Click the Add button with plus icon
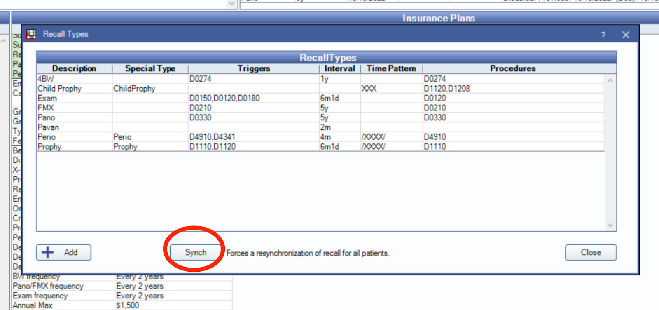 (x=64, y=252)
